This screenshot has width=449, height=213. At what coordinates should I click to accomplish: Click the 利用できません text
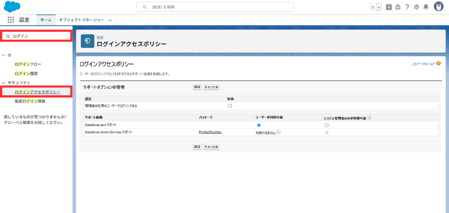[265, 133]
